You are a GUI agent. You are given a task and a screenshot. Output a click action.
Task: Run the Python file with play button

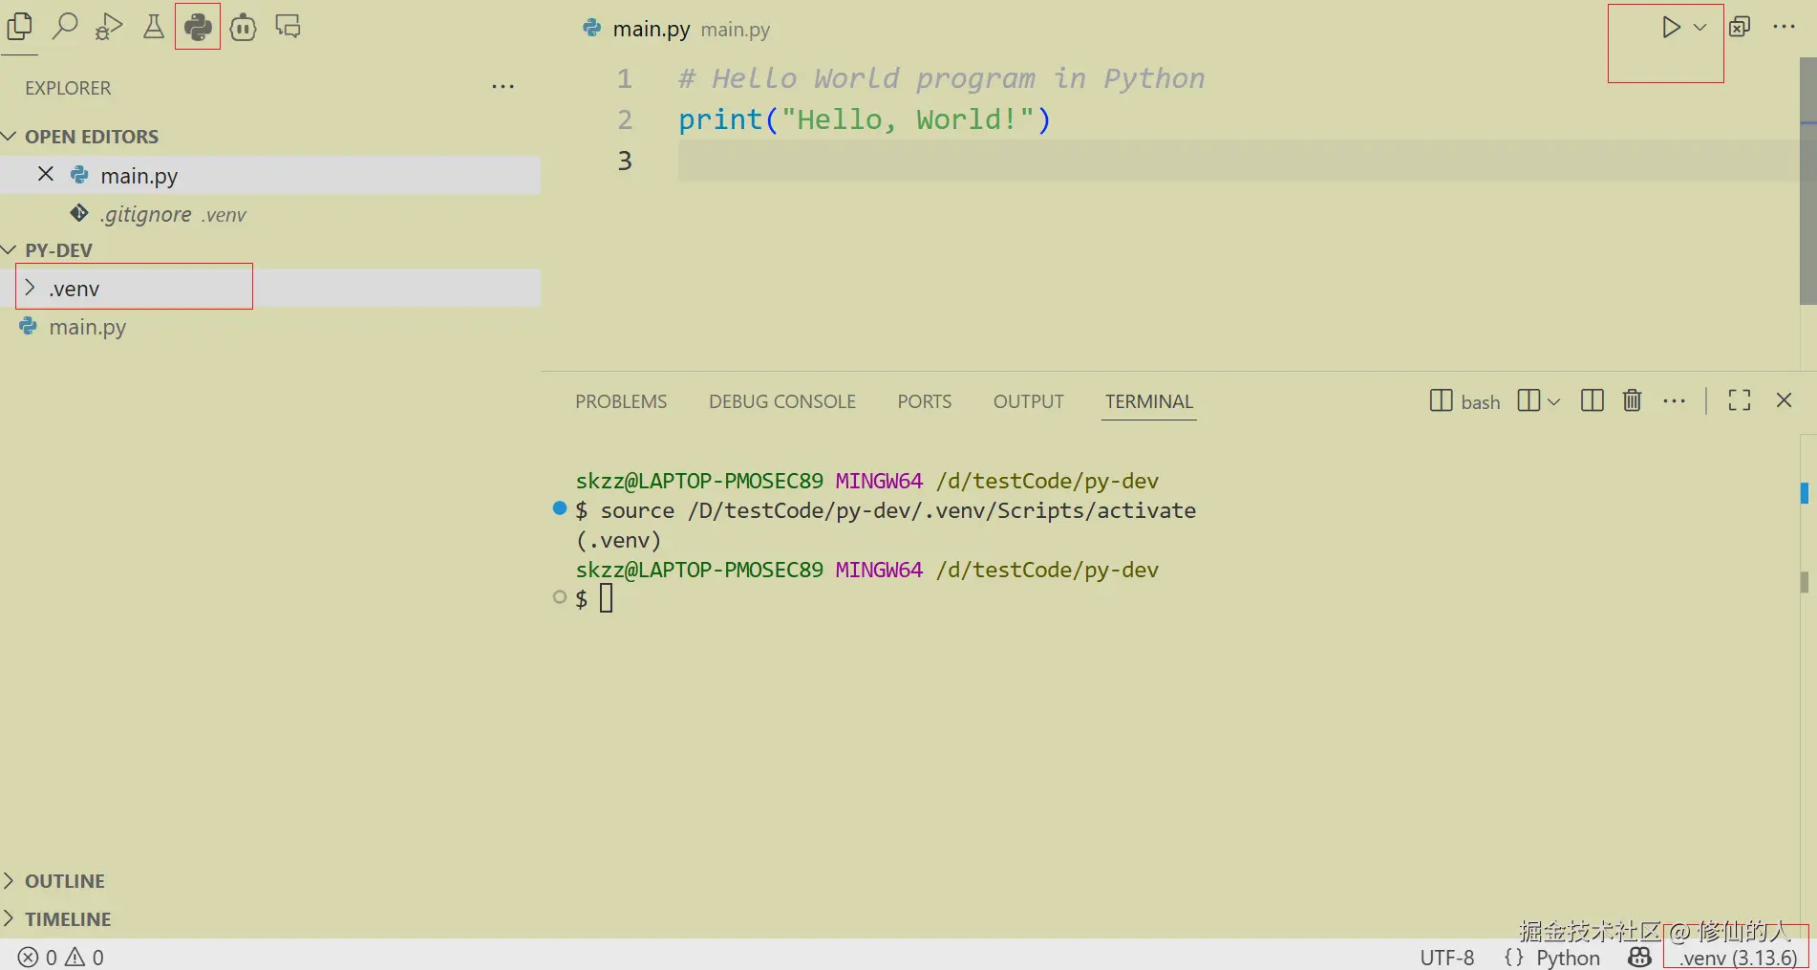pyautogui.click(x=1670, y=27)
